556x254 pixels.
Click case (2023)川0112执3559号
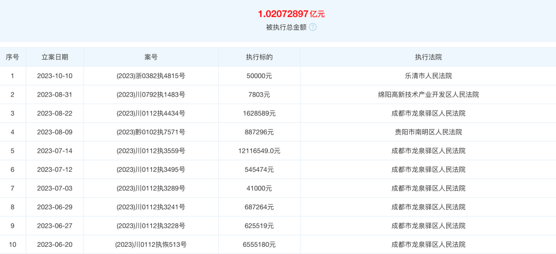click(x=151, y=151)
